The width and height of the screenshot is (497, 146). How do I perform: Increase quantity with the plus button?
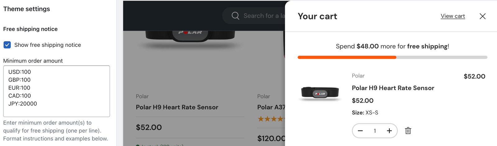point(389,131)
